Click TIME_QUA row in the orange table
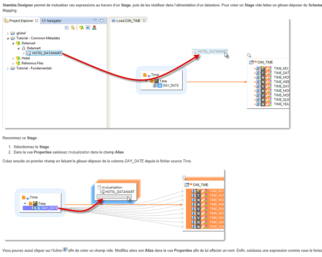This screenshot has height=257, width=322. coord(205,222)
